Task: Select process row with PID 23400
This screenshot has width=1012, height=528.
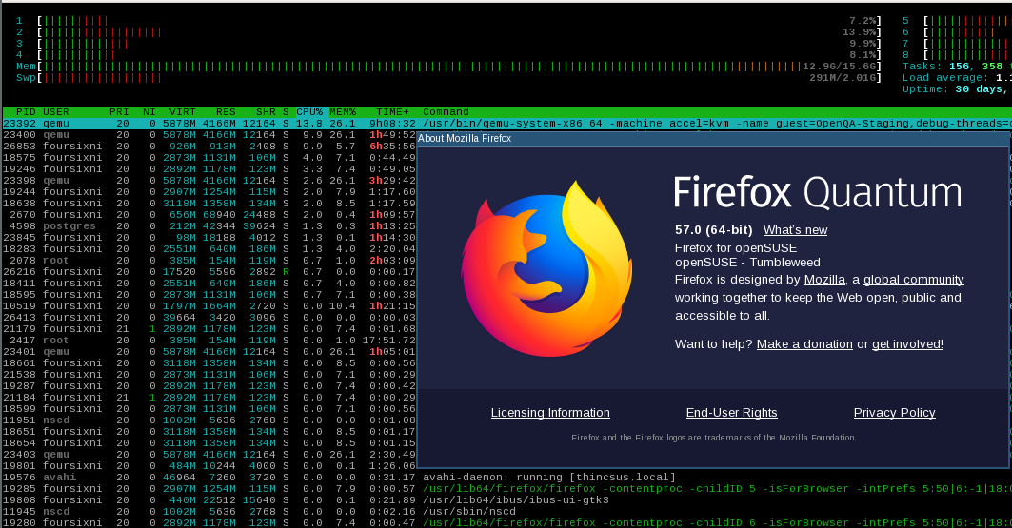Action: click(x=209, y=135)
